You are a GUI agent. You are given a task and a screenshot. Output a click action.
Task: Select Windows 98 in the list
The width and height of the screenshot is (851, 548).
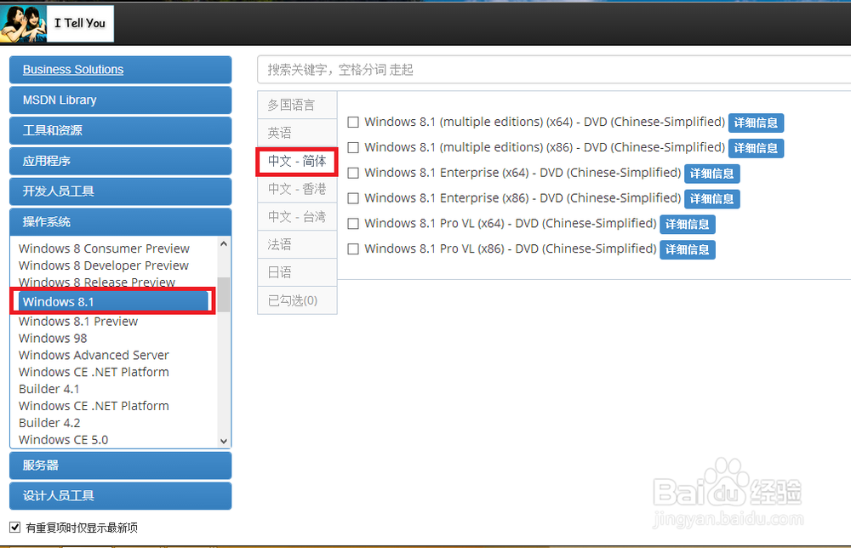pyautogui.click(x=53, y=338)
